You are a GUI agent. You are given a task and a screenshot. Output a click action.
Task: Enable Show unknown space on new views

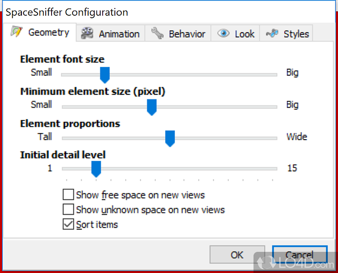pyautogui.click(x=68, y=209)
